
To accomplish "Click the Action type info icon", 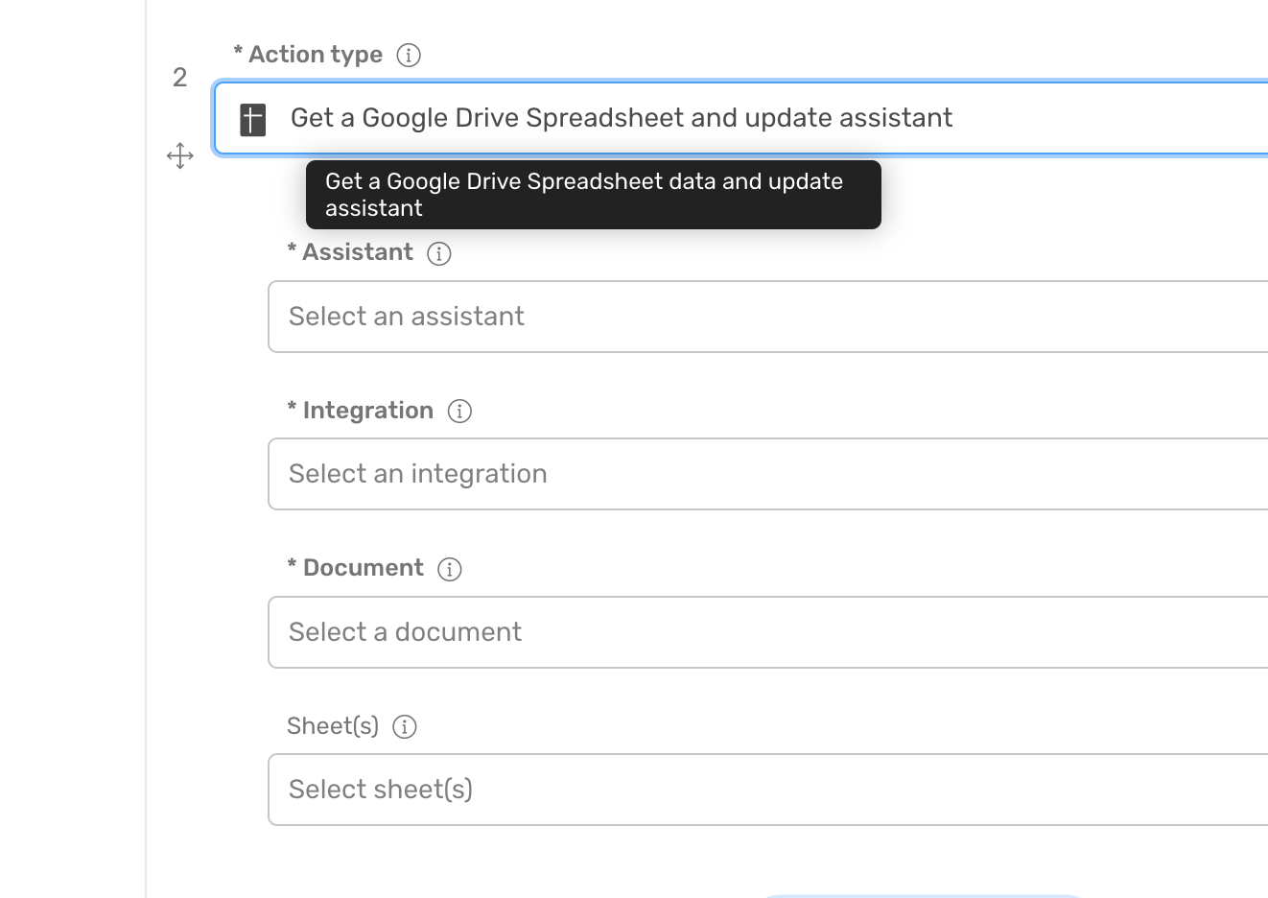I will (x=409, y=56).
